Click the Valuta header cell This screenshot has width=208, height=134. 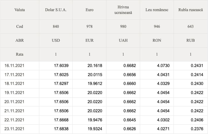pyautogui.click(x=20, y=10)
